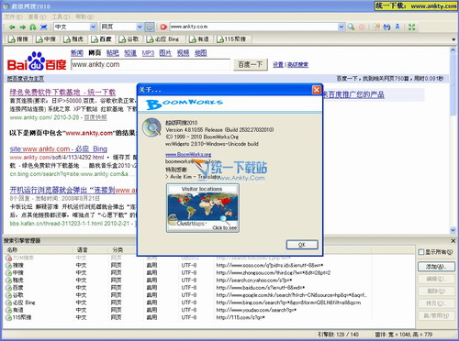459x341 pixels.
Task: Open the 高级搜索 link
Action: 297,64
